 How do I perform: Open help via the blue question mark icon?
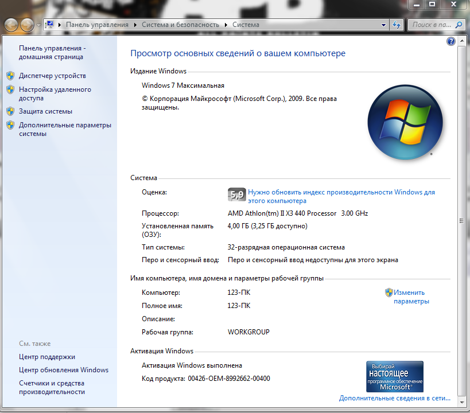tap(450, 41)
